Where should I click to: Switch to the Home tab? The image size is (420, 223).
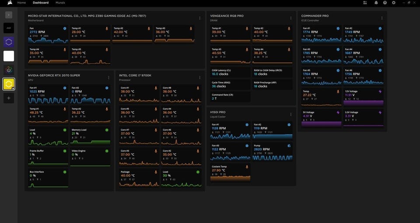[21, 3]
